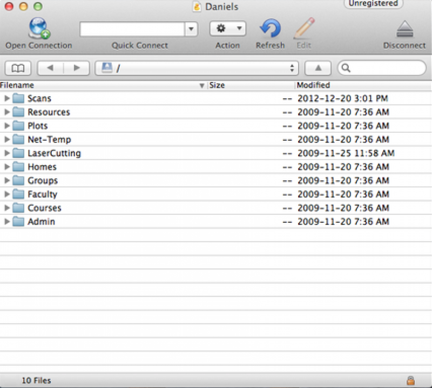This screenshot has width=432, height=388.
Task: Expand the Resources folder
Action: point(7,112)
